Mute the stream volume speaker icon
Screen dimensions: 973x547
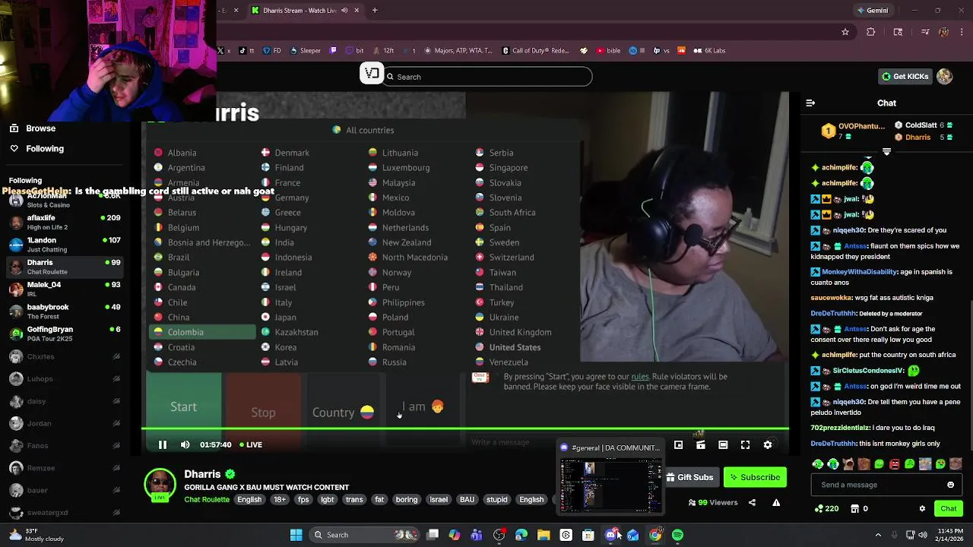tap(185, 444)
